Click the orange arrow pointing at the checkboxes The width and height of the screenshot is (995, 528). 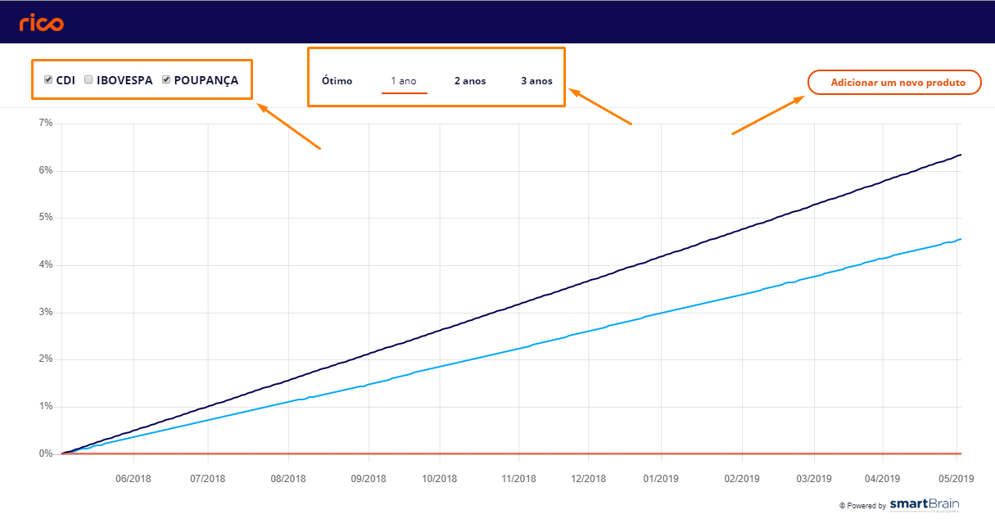coord(288,126)
